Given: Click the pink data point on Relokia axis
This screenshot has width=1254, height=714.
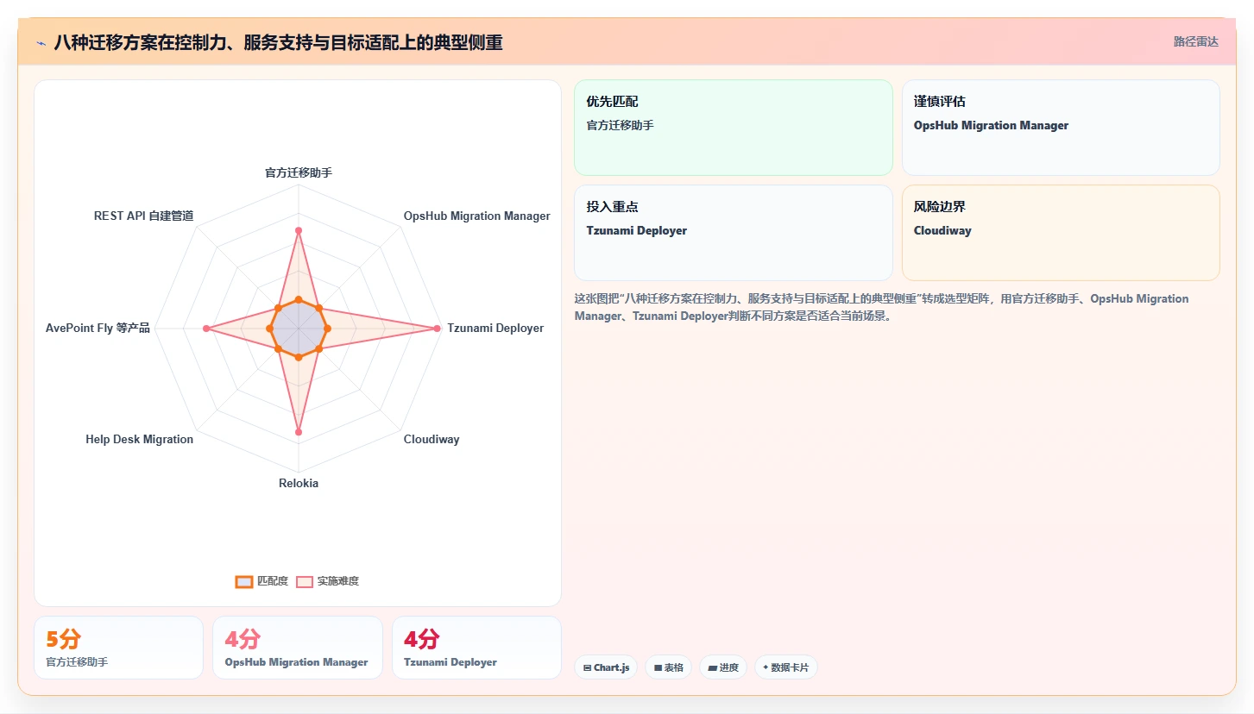Looking at the screenshot, I should coord(299,431).
